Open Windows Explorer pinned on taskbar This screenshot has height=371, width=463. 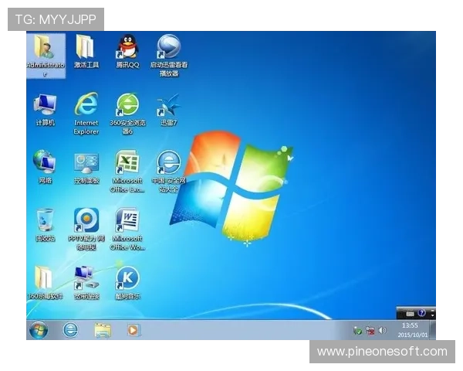(x=103, y=330)
